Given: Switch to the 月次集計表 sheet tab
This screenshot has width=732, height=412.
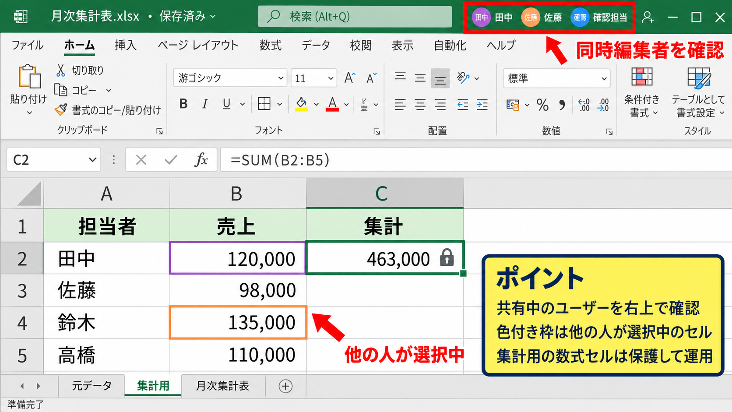Looking at the screenshot, I should pos(222,386).
